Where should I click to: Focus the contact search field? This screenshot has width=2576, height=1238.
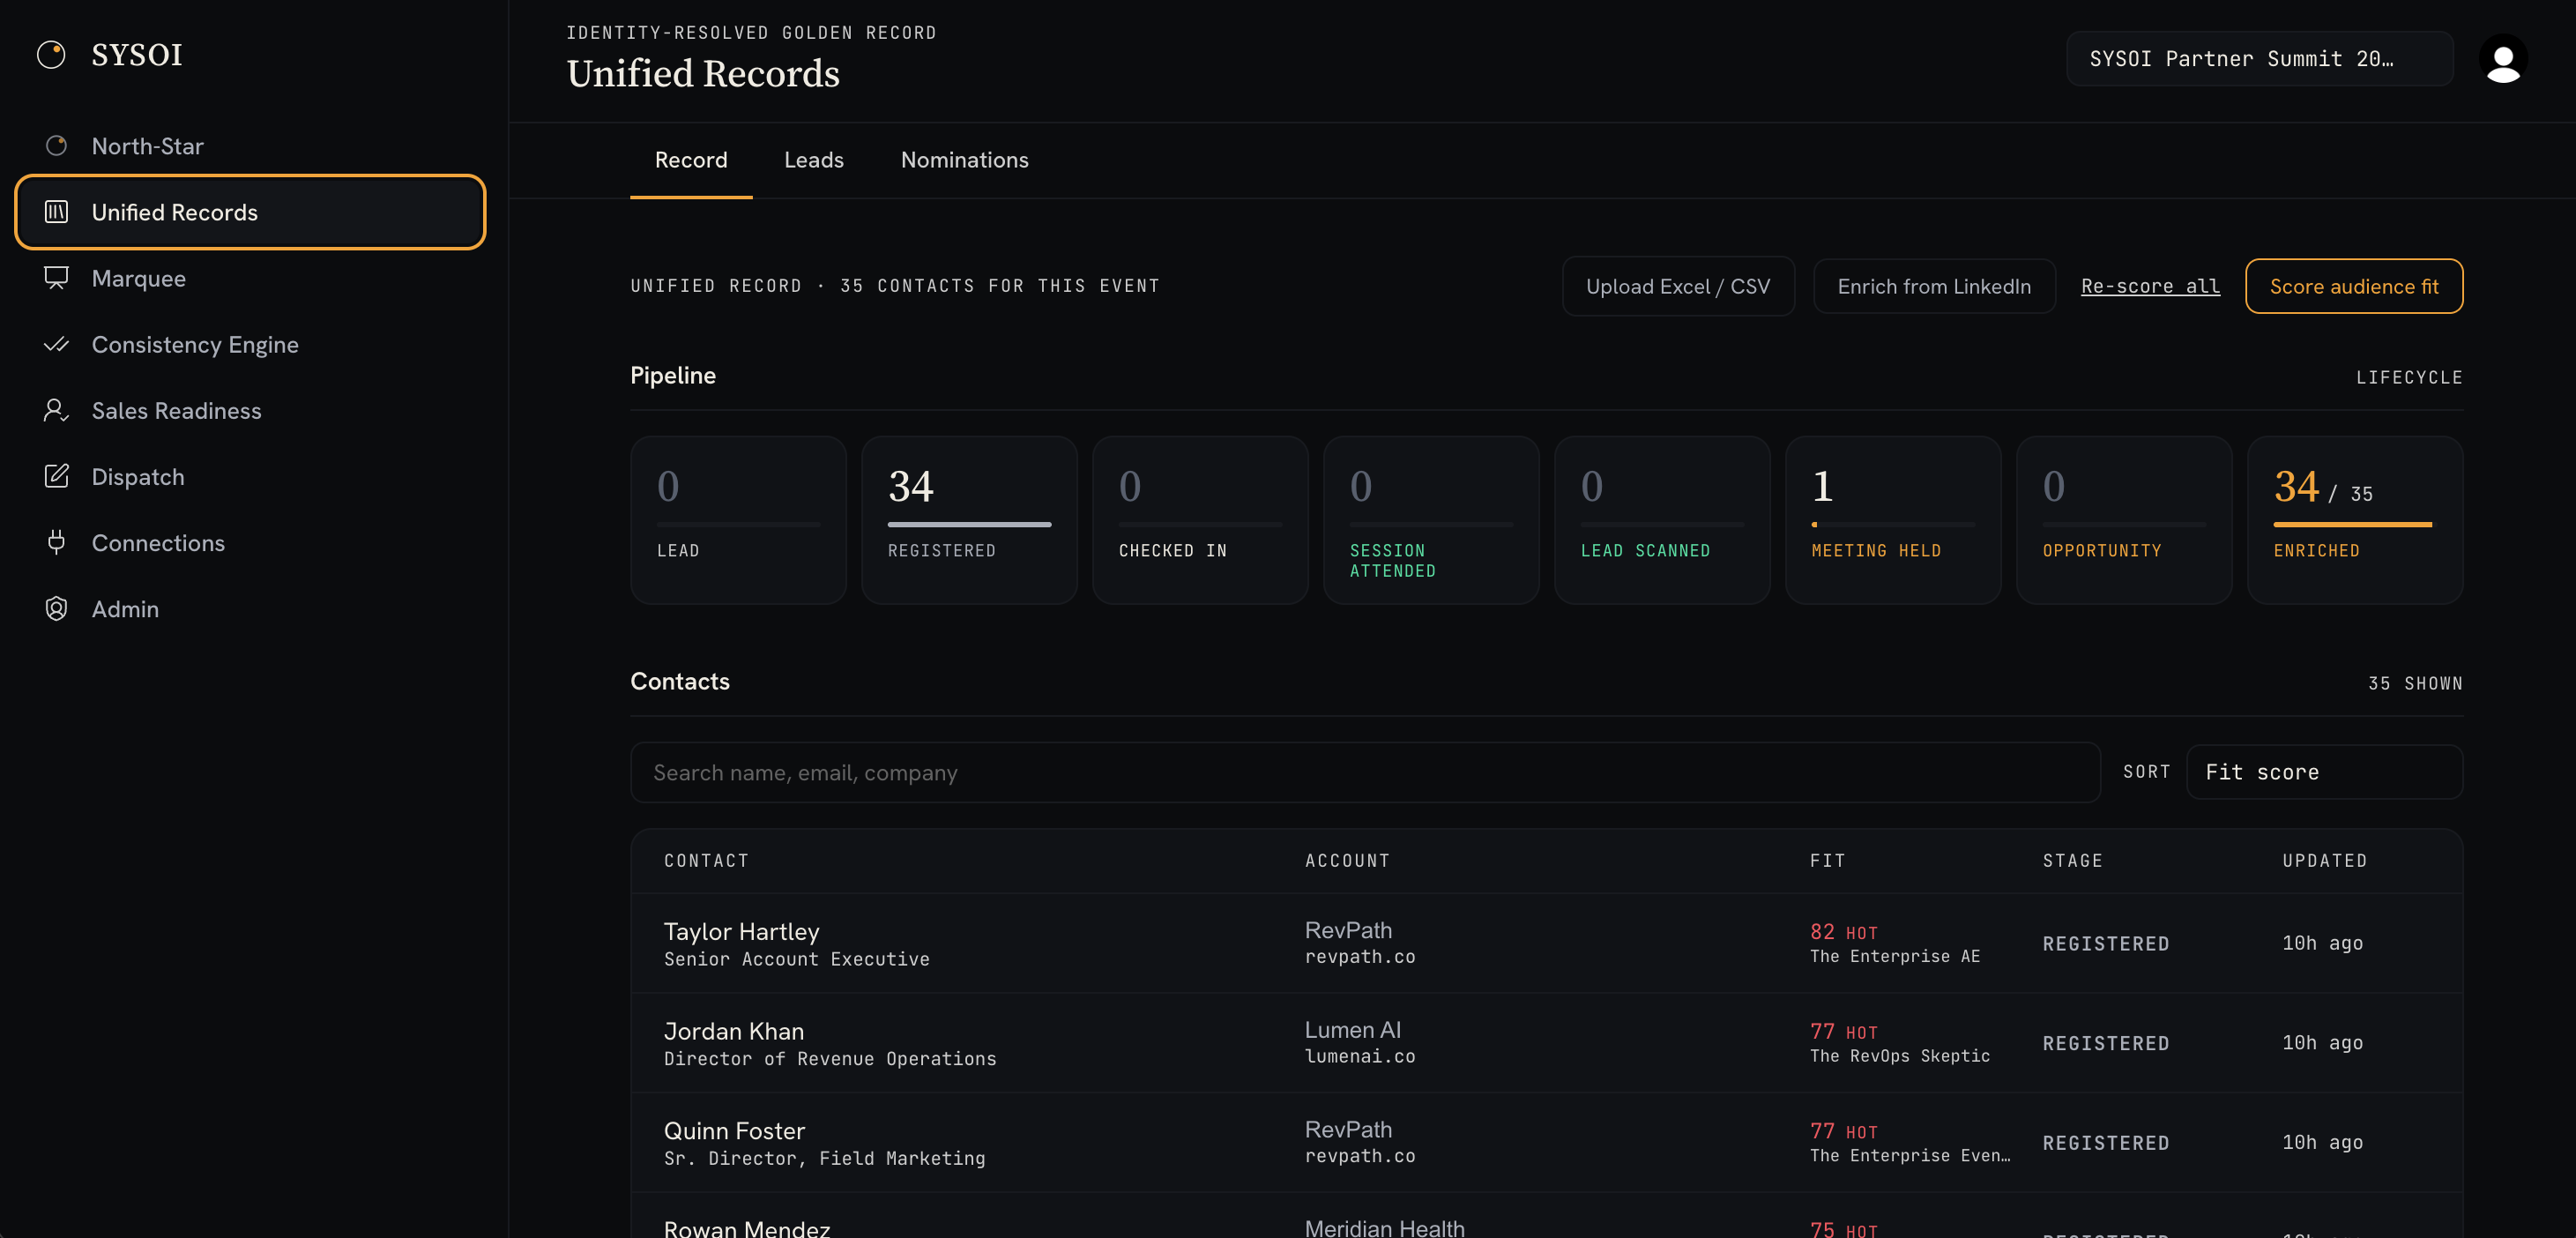tap(1364, 772)
